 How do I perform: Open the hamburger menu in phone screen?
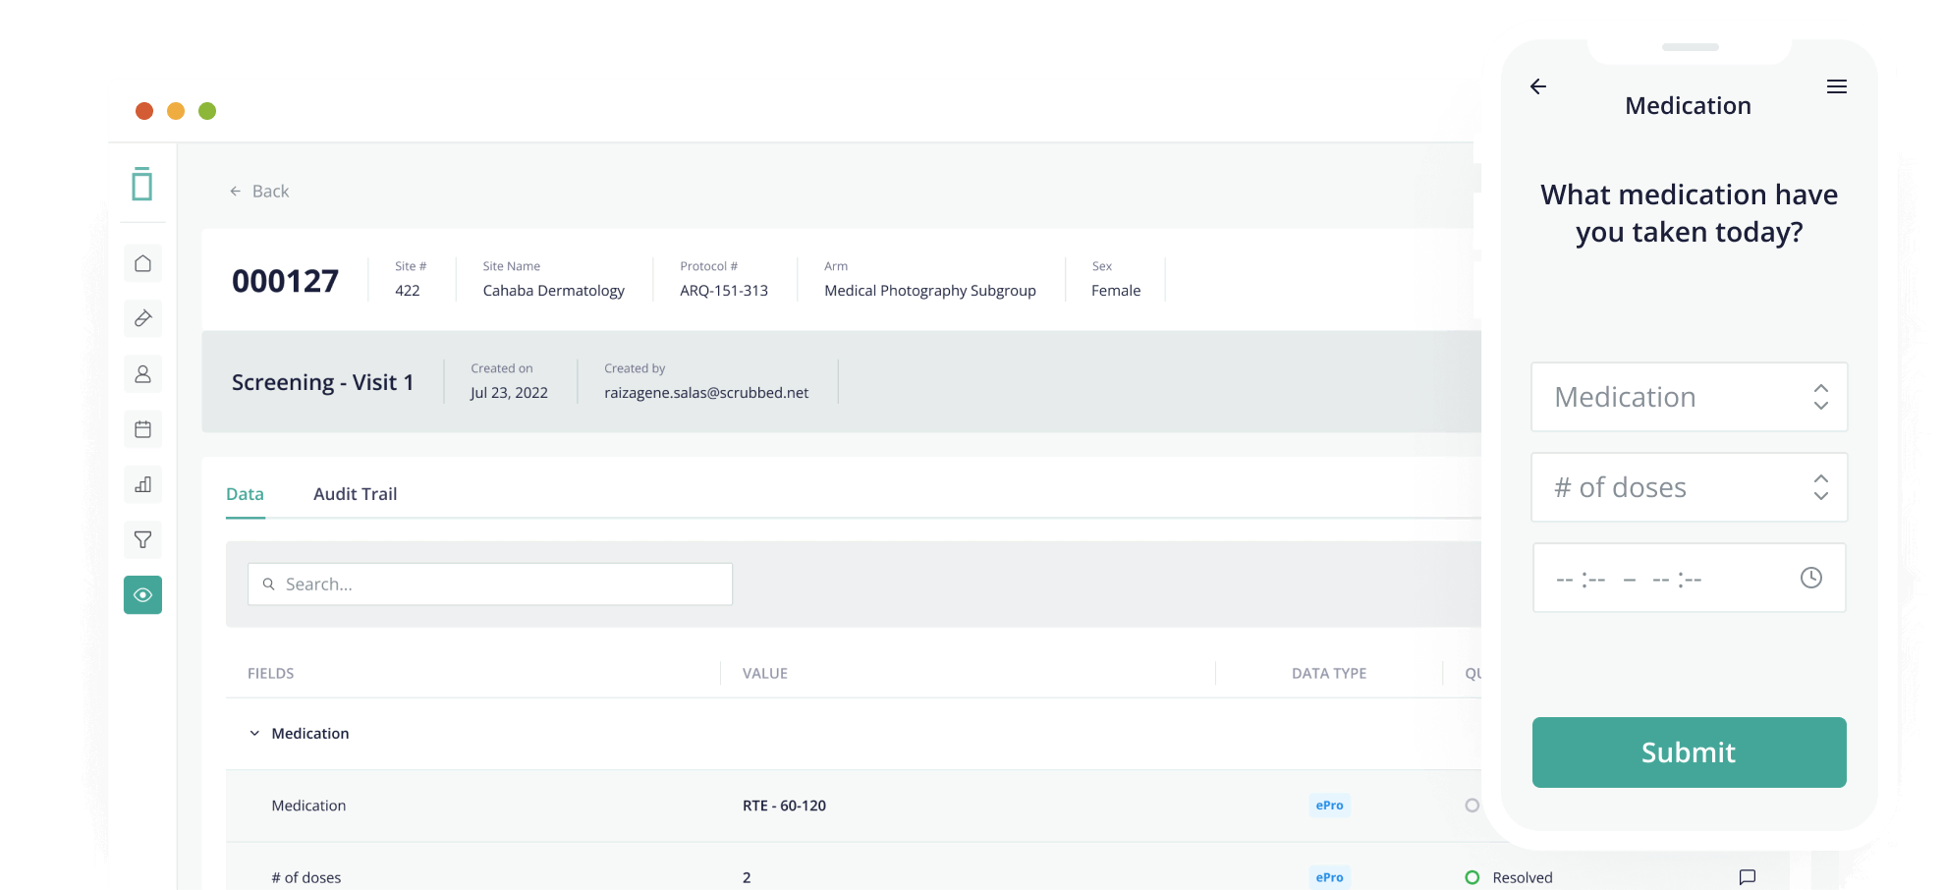pyautogui.click(x=1836, y=86)
